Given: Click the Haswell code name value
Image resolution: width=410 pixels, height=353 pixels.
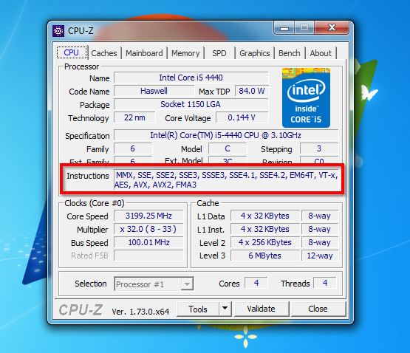Looking at the screenshot, I should (x=154, y=91).
